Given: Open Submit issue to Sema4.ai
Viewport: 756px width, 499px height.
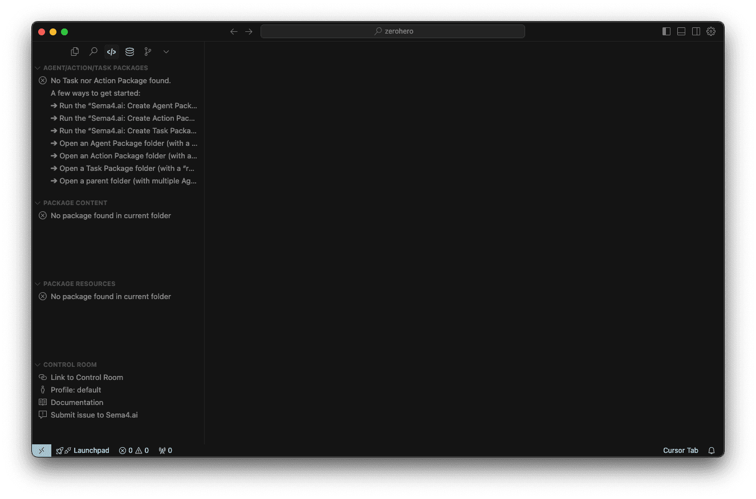Looking at the screenshot, I should [x=94, y=415].
